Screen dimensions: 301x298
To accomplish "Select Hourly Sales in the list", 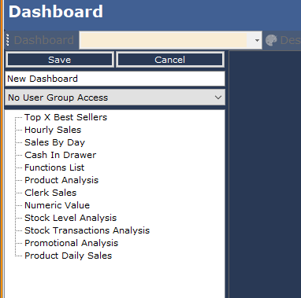I will (53, 130).
